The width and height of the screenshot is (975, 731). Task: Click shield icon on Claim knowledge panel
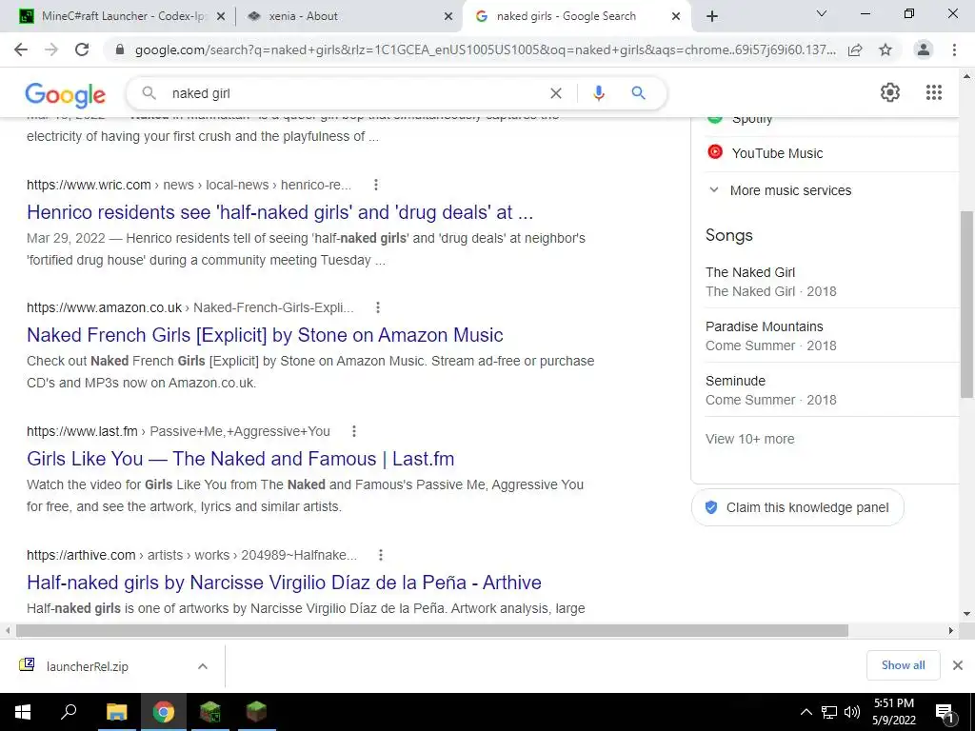pos(711,507)
